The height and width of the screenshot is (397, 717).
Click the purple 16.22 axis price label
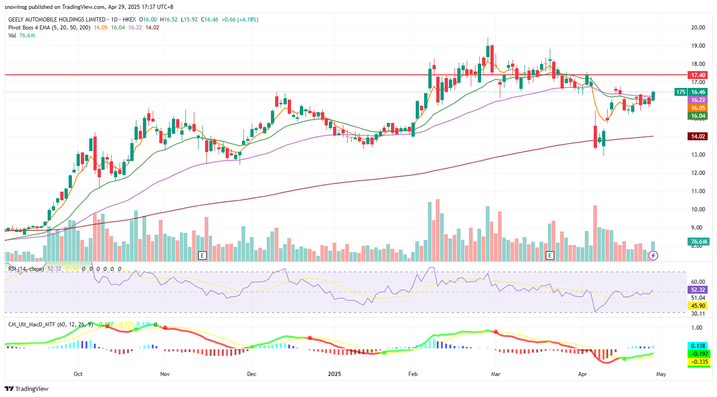(698, 100)
